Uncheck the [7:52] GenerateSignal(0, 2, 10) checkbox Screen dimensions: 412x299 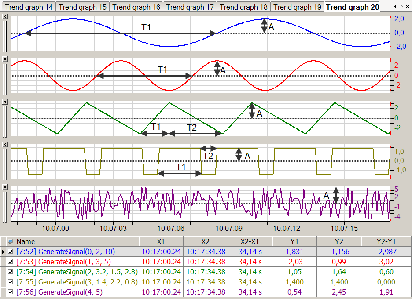coord(11,252)
